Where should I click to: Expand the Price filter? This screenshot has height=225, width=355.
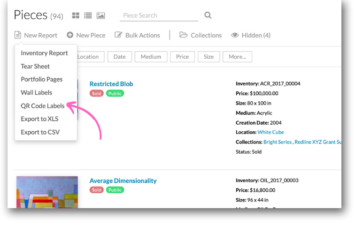[x=182, y=57]
